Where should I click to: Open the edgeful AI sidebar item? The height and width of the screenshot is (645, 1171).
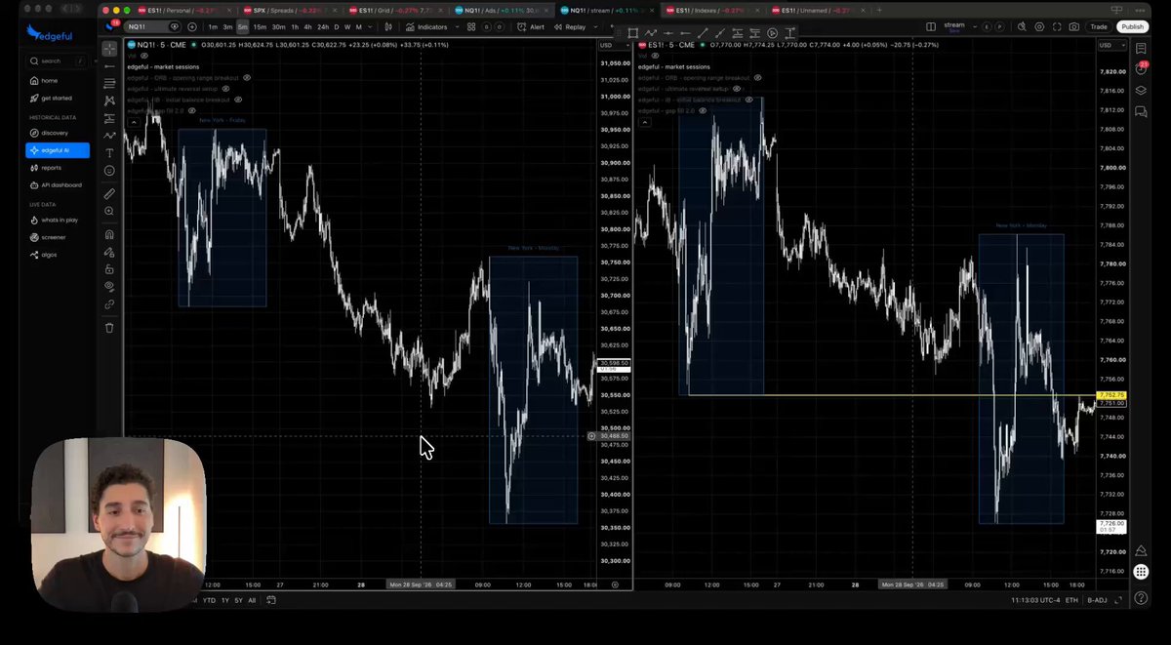click(x=58, y=150)
